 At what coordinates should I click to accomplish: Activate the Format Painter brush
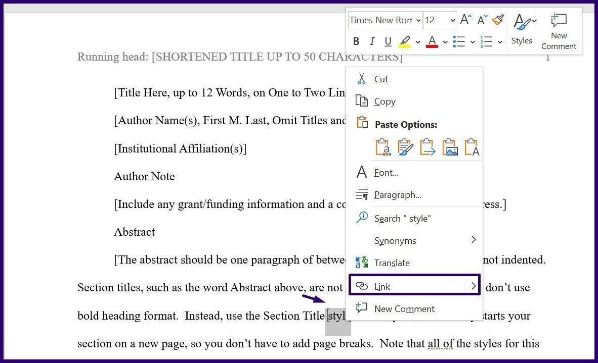[x=498, y=19]
